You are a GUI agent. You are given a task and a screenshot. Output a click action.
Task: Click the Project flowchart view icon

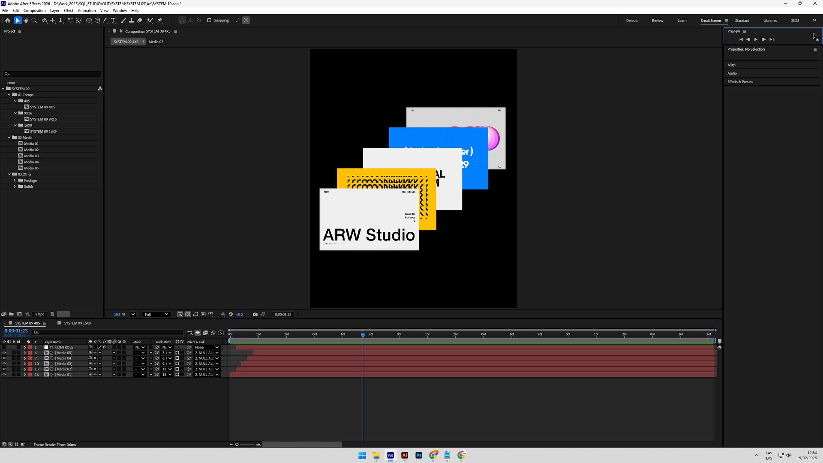point(100,89)
